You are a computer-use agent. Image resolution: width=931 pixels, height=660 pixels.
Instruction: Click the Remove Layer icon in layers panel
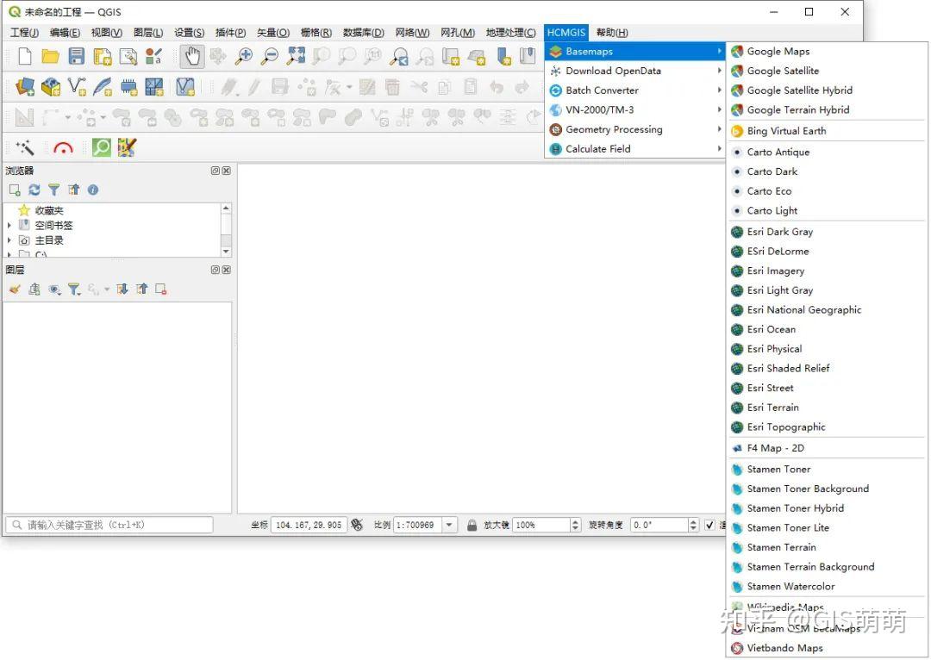pos(161,289)
